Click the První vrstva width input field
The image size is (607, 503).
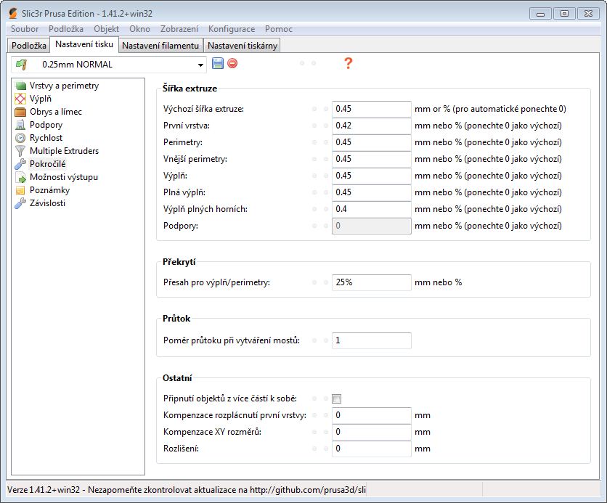point(371,125)
